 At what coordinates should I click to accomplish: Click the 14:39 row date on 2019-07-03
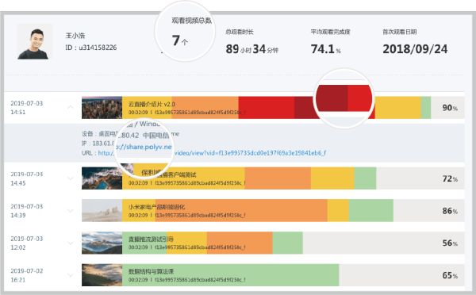click(27, 211)
